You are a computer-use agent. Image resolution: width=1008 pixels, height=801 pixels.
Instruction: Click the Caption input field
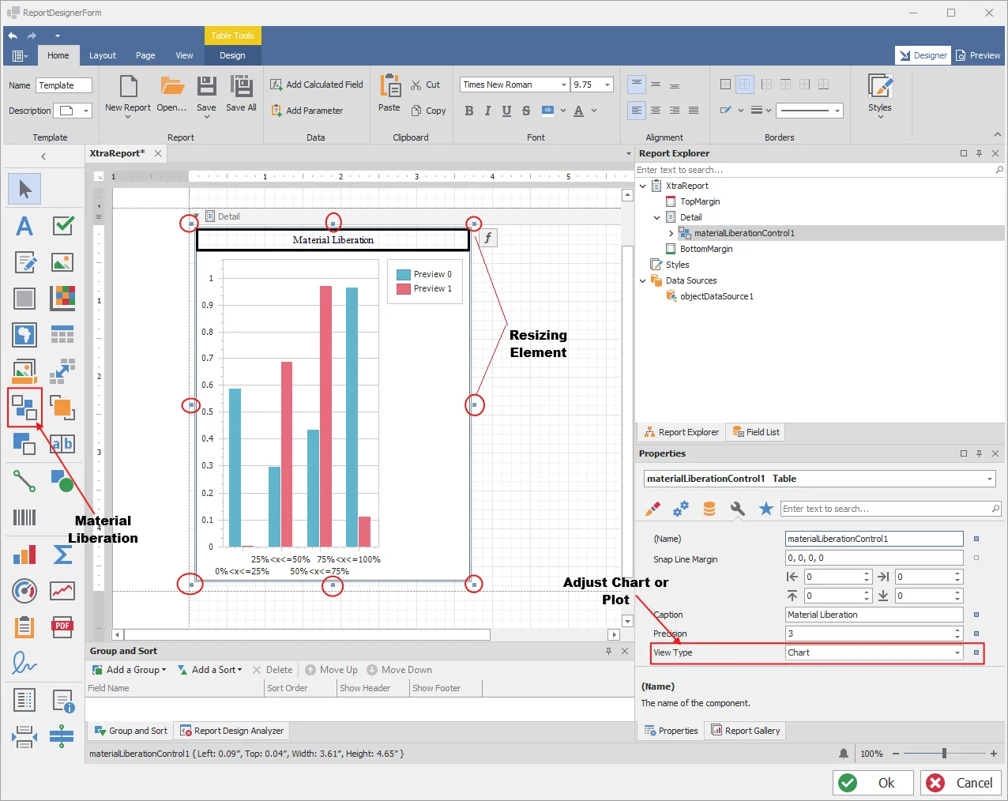tap(874, 615)
